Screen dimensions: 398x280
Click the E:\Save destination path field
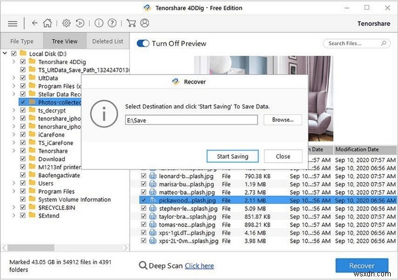point(191,120)
